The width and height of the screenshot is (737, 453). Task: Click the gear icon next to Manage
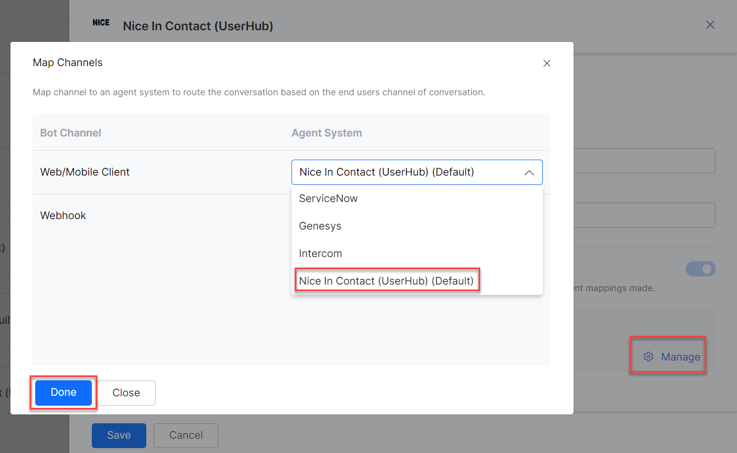coord(648,357)
